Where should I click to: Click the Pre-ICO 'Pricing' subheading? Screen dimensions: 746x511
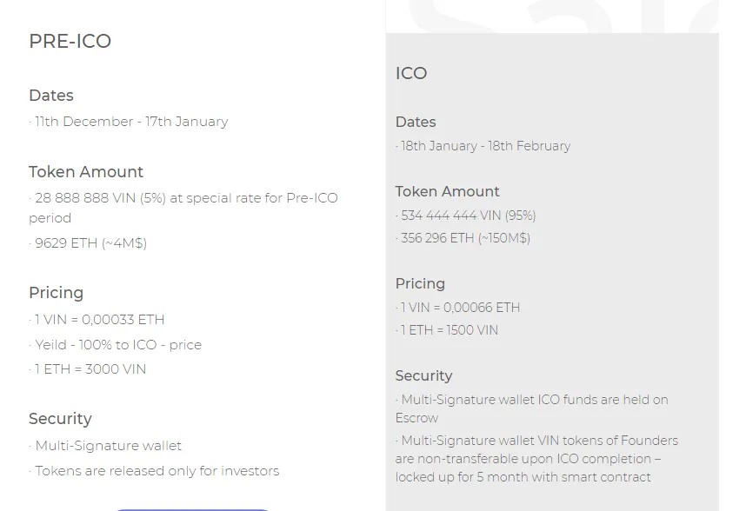pyautogui.click(x=57, y=292)
